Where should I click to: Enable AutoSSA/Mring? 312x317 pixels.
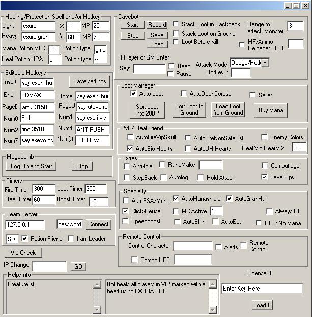click(126, 201)
